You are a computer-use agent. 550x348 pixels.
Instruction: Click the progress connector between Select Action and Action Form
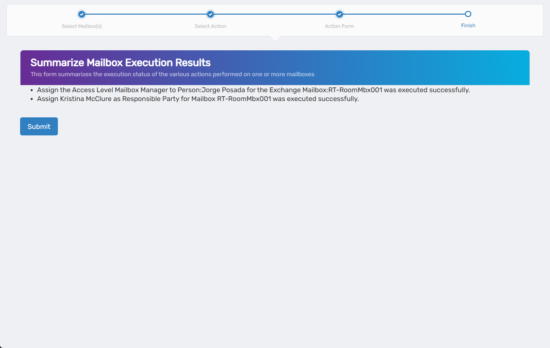click(274, 14)
